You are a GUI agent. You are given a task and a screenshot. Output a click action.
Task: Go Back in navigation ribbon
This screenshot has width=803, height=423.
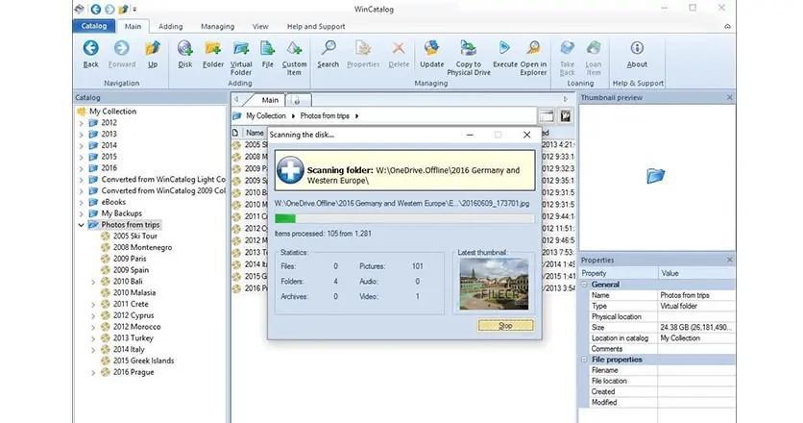90,54
